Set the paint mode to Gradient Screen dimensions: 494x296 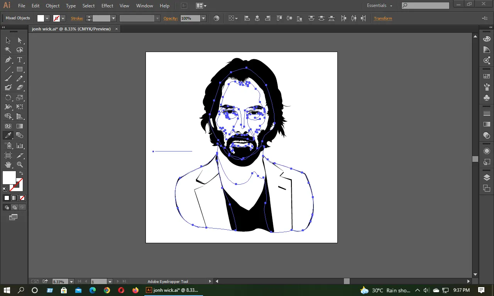pyautogui.click(x=14, y=198)
